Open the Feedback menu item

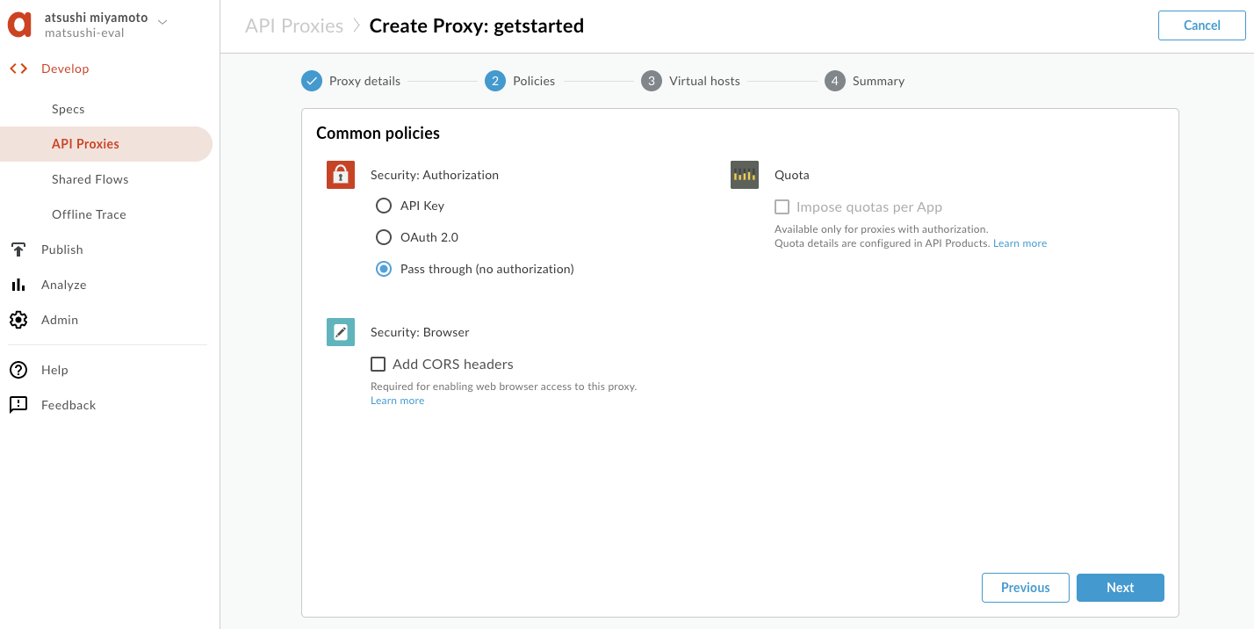68,405
